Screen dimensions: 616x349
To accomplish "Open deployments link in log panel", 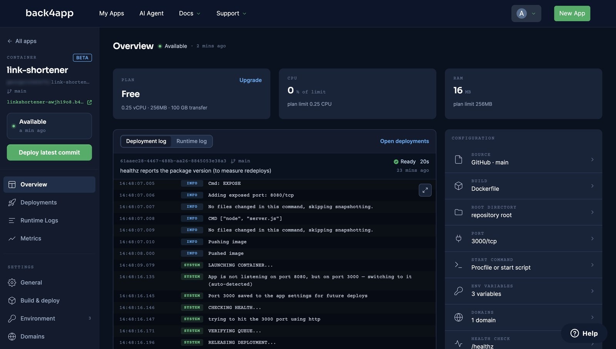I will [x=404, y=141].
